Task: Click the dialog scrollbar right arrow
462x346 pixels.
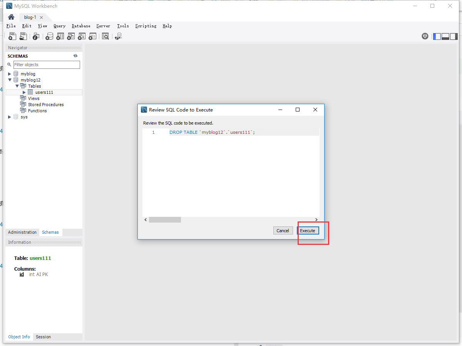Action: tap(316, 220)
